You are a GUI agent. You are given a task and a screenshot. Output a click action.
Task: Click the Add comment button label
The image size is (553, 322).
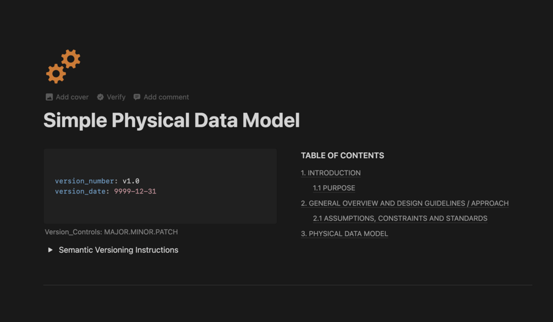click(x=166, y=97)
